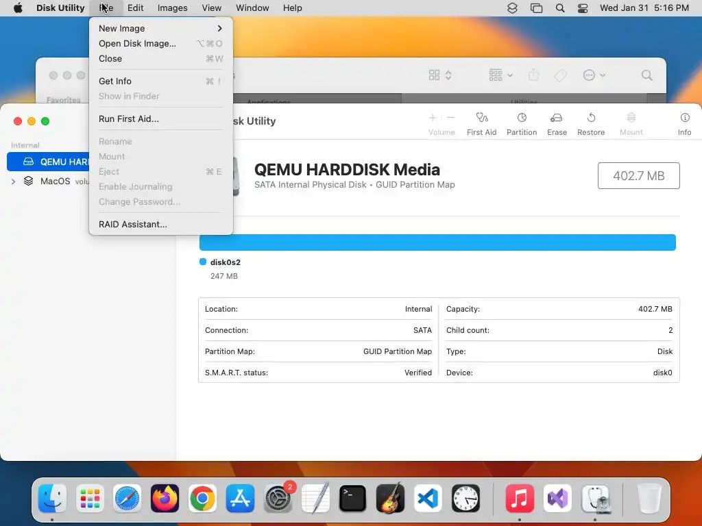Select Get Info in File menu

[x=160, y=81]
